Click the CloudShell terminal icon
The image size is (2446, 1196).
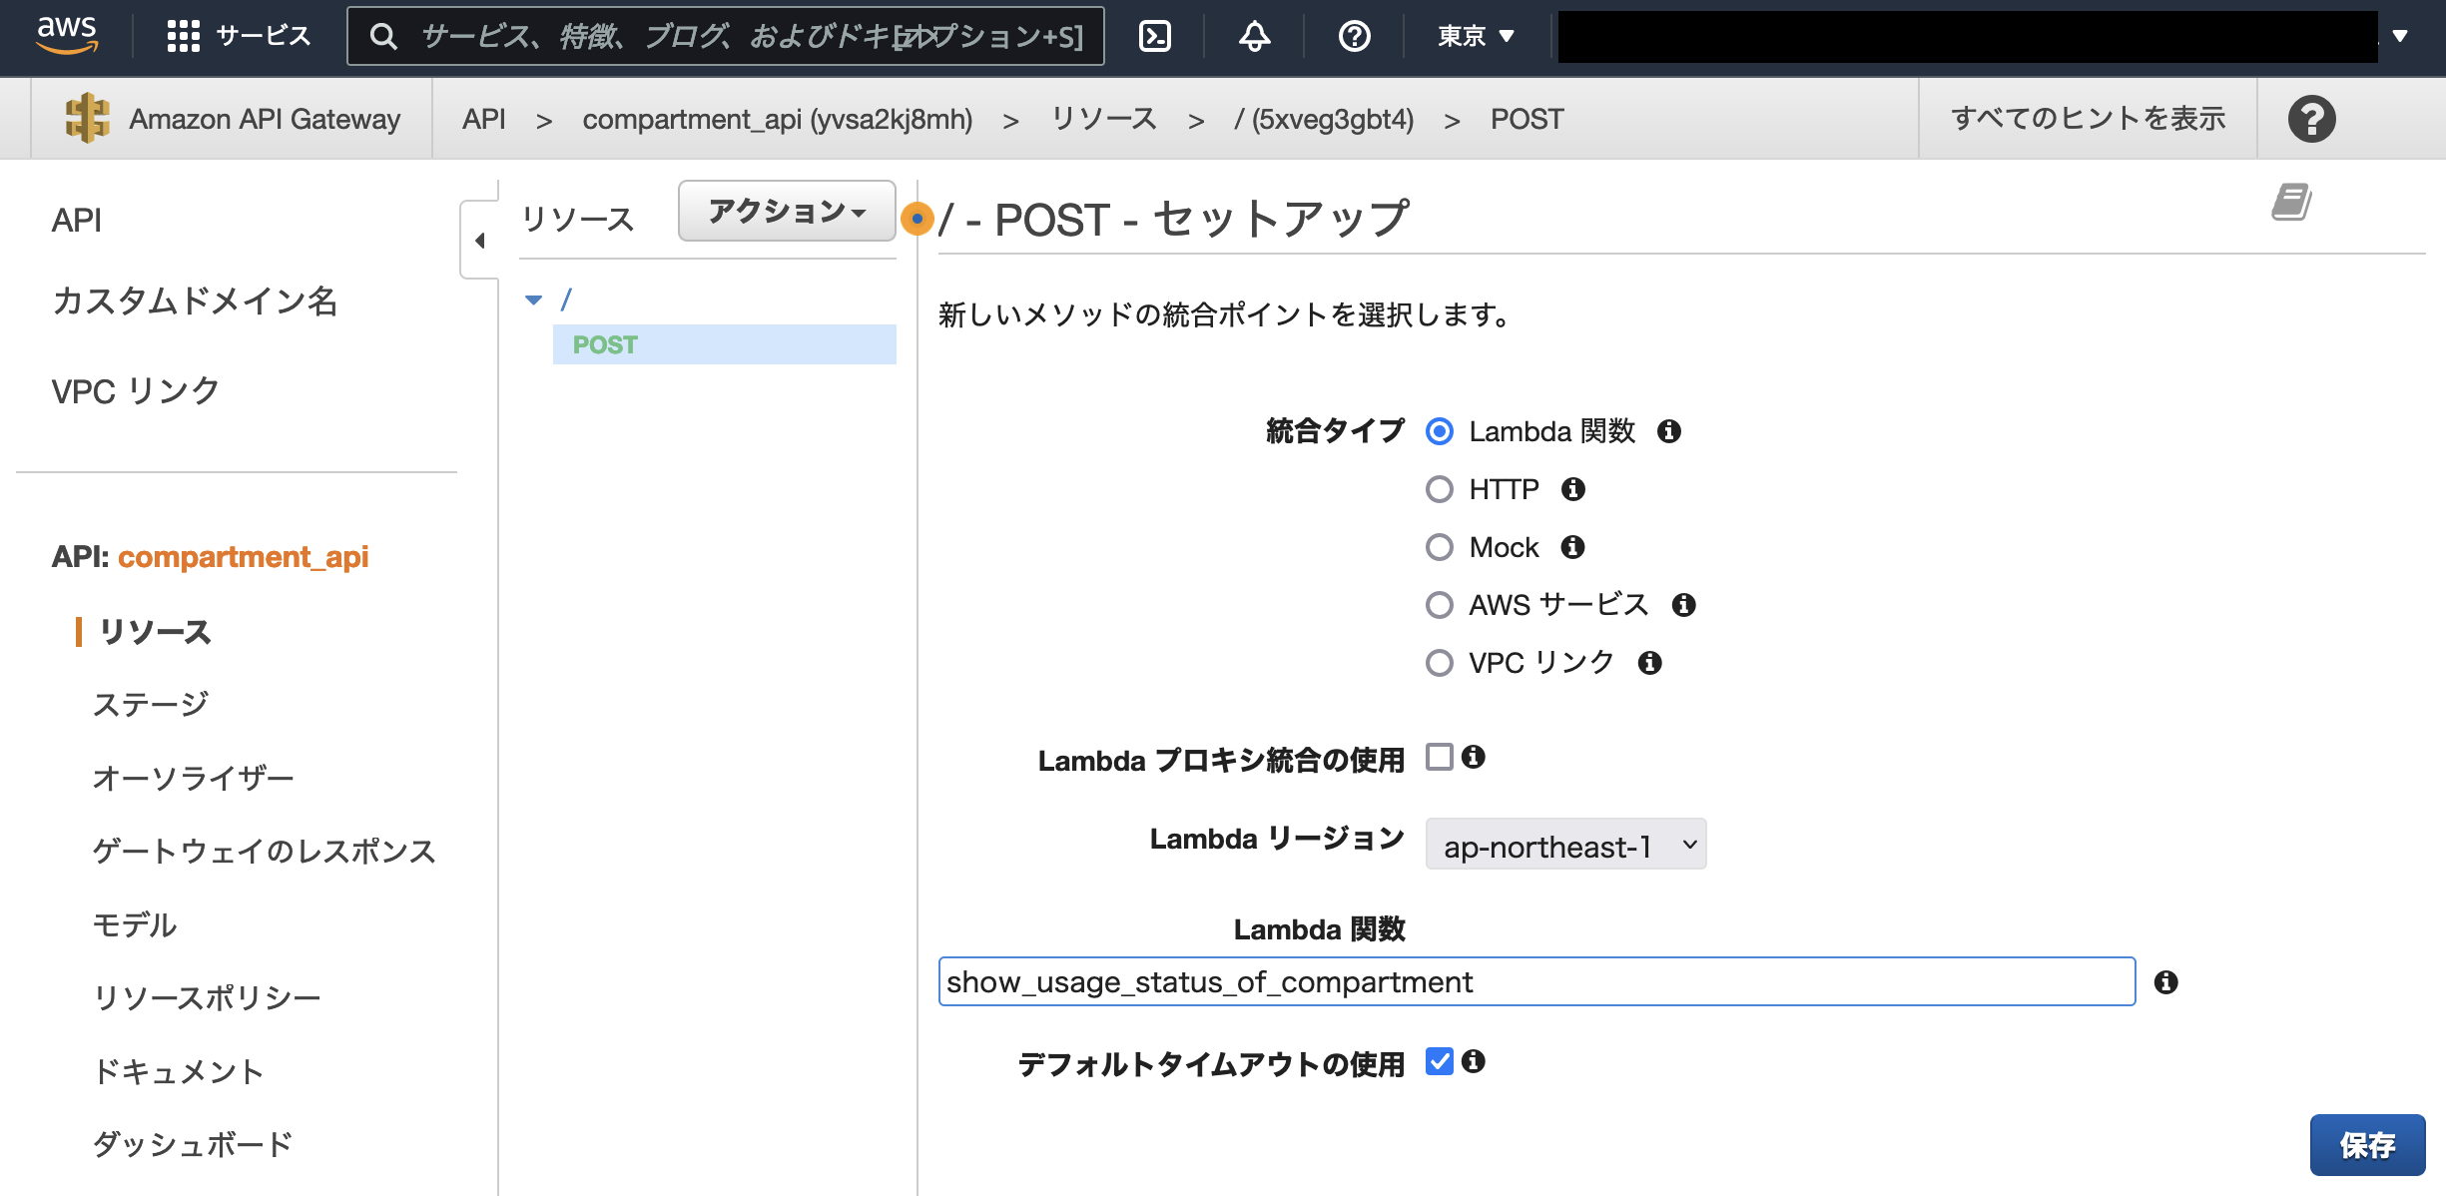(x=1154, y=36)
